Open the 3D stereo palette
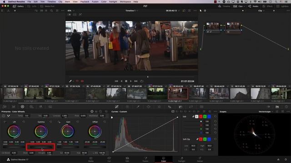The width and height of the screenshot is (291, 163). click(201, 107)
